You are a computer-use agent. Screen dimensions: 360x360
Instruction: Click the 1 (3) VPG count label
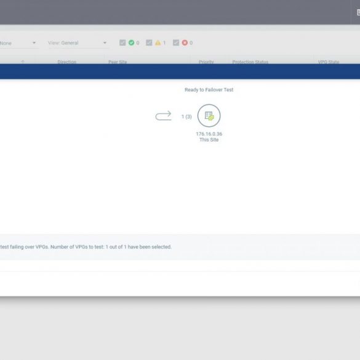pos(186,117)
